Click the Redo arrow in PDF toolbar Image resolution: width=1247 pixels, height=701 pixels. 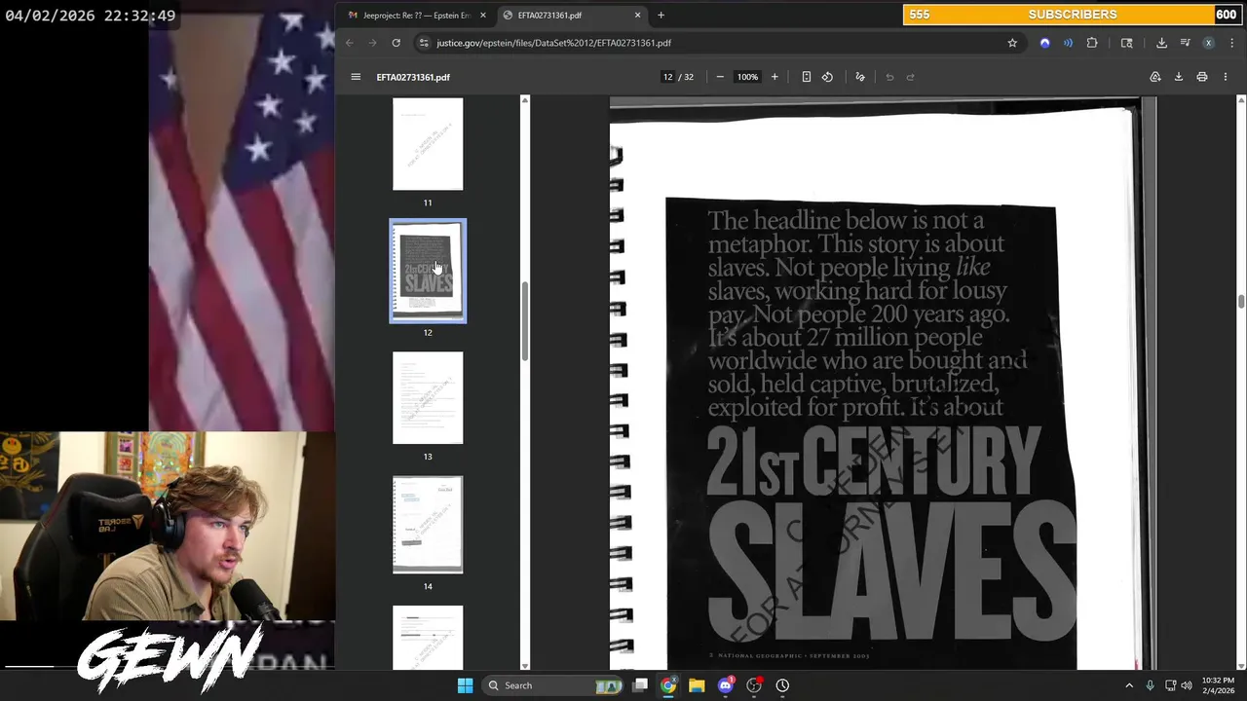pos(911,77)
